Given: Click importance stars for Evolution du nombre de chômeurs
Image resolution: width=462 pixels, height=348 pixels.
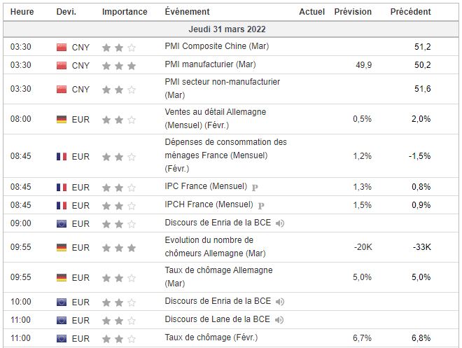Looking at the screenshot, I should pos(119,248).
